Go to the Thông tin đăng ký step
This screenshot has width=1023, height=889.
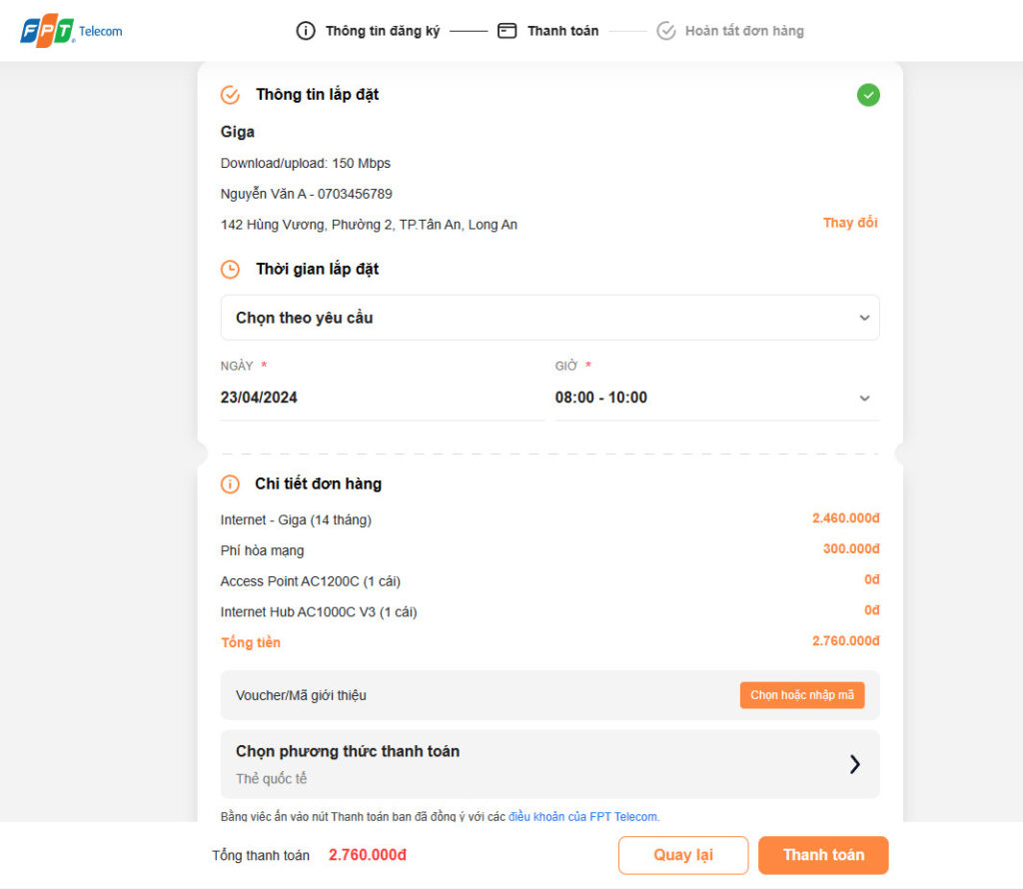[x=382, y=31]
